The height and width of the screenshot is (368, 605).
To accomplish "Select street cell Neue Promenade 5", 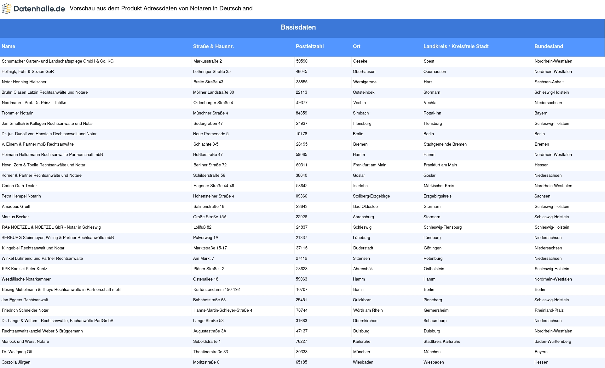I will [x=211, y=134].
